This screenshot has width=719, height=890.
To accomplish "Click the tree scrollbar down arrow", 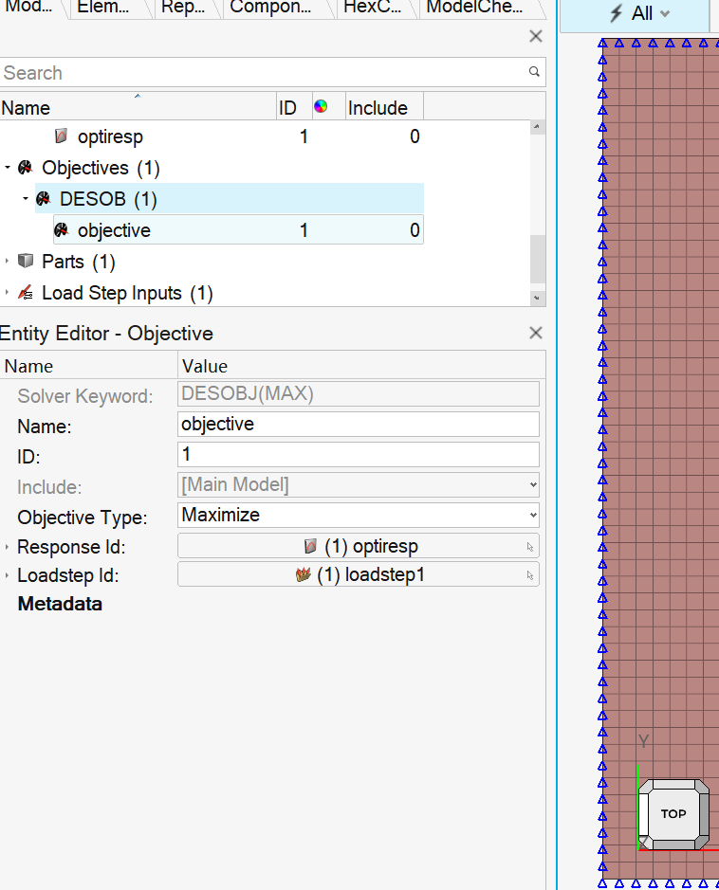I will 537,298.
